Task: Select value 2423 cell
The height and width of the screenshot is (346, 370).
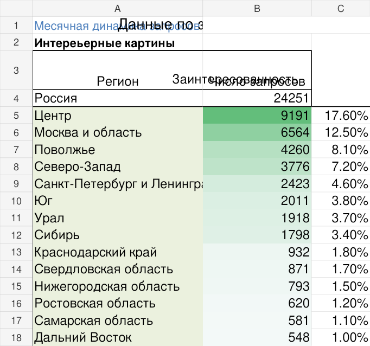Action: tap(257, 183)
